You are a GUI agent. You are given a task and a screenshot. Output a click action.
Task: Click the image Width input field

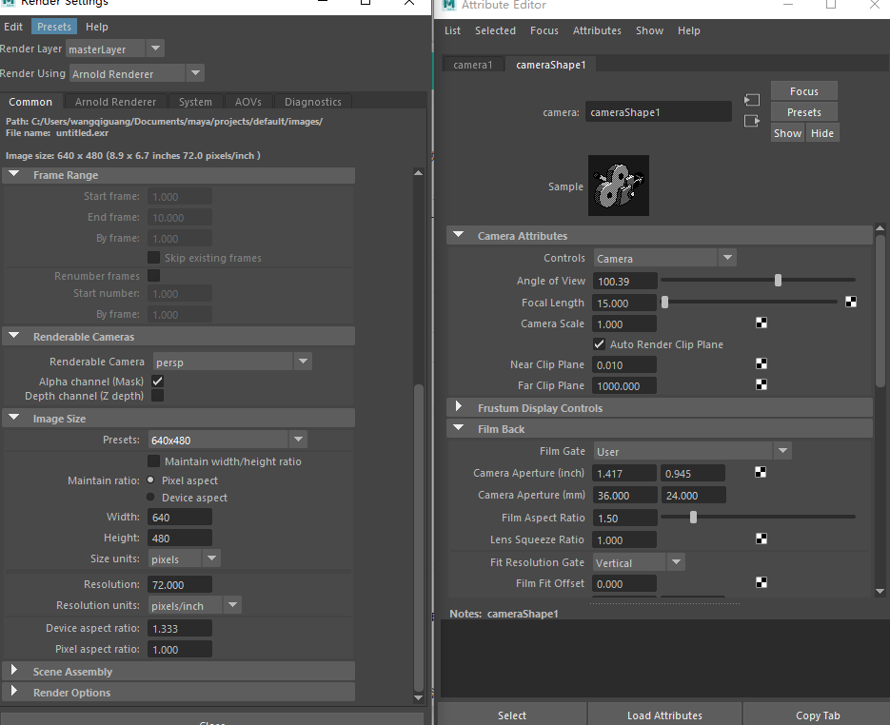(x=180, y=517)
